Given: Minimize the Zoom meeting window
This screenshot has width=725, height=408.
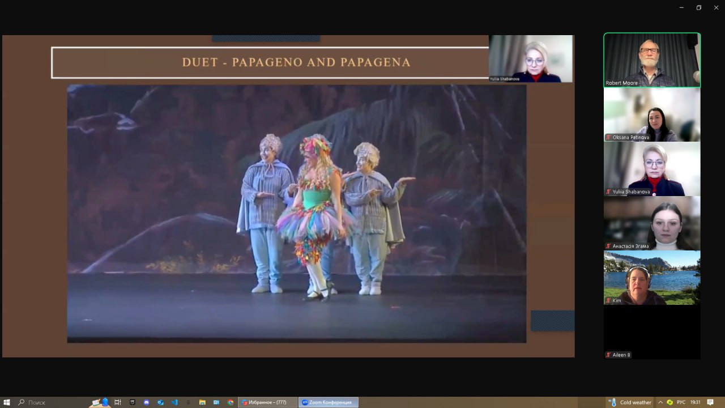Looking at the screenshot, I should (x=681, y=7).
